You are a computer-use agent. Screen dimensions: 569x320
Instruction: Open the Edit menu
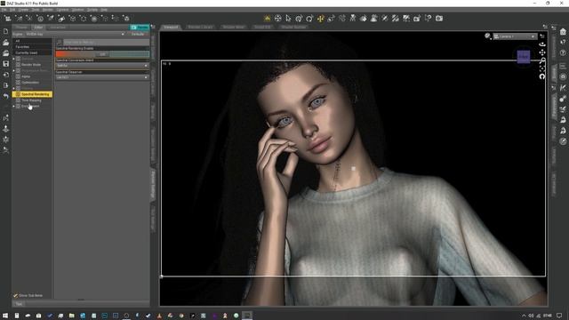coord(12,10)
